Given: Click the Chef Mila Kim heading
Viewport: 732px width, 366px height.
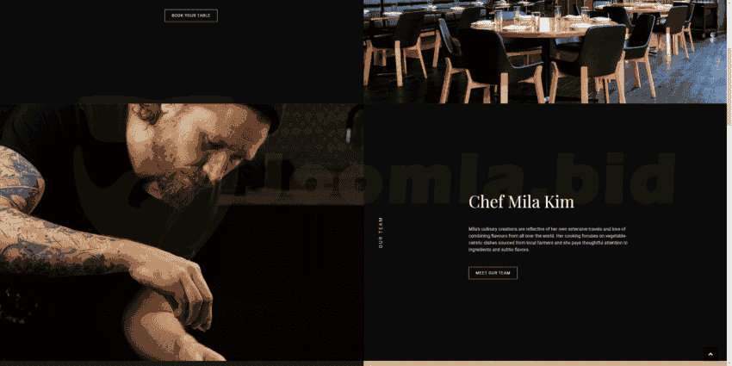Looking at the screenshot, I should pos(521,202).
